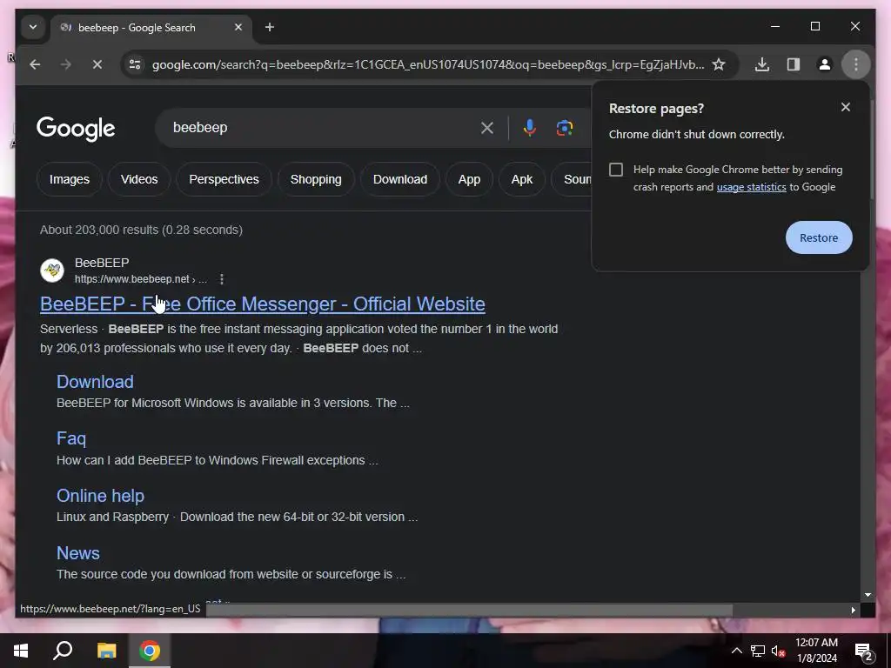
Task: Open the News sitelink
Action: pyautogui.click(x=77, y=553)
